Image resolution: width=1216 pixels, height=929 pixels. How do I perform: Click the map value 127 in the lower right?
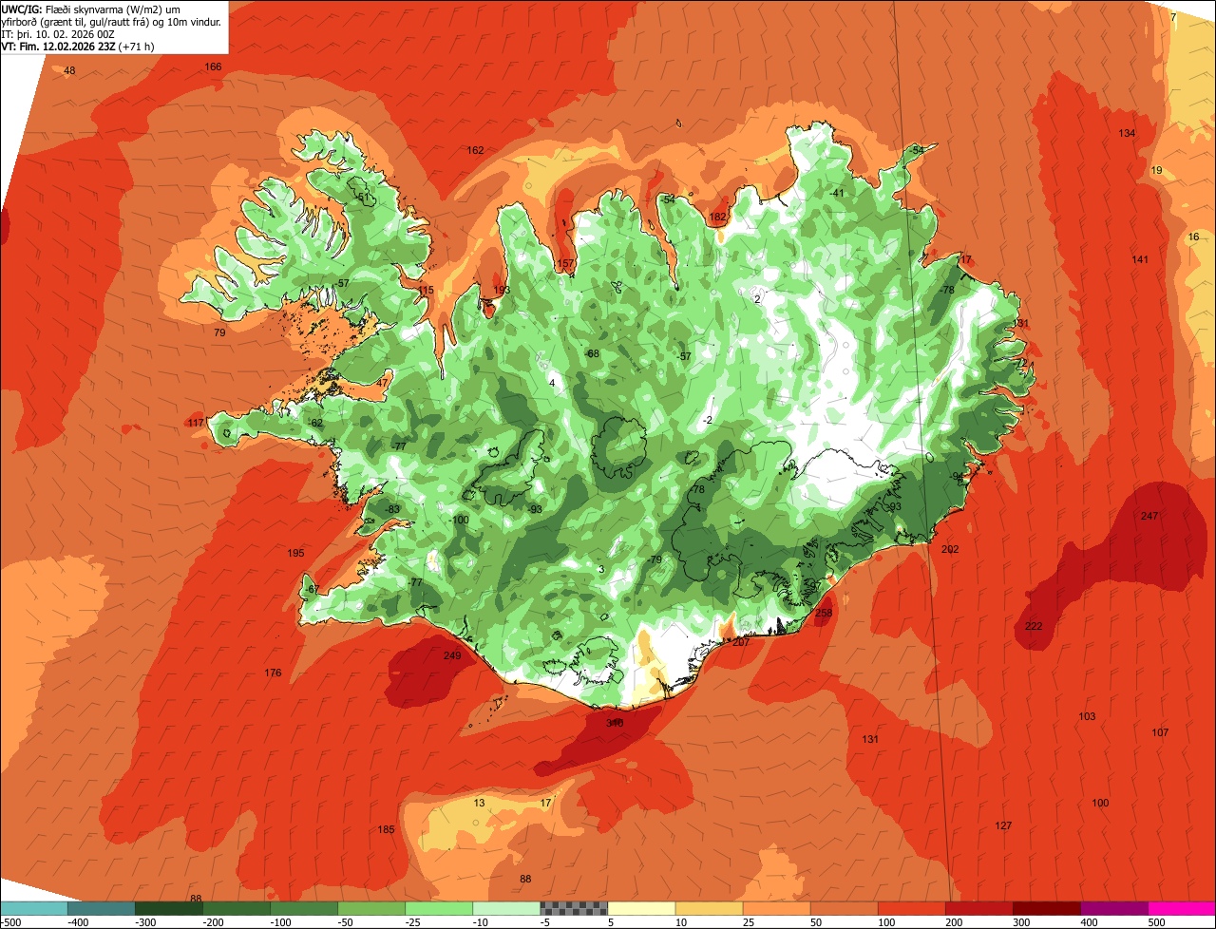coord(1003,825)
